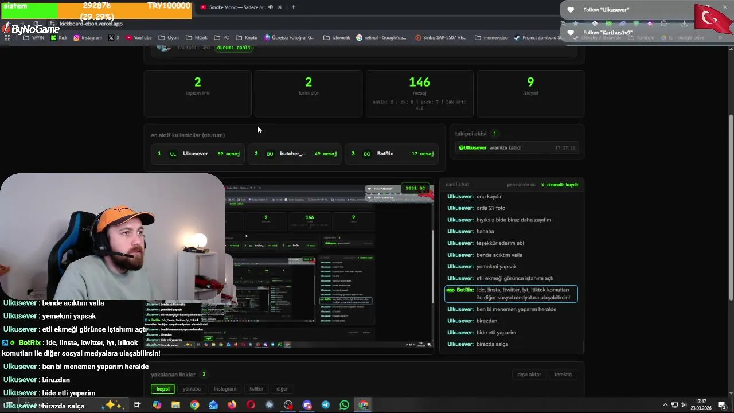This screenshot has height=413, width=734.
Task: Show hidden system tray icons
Action: coord(665,405)
